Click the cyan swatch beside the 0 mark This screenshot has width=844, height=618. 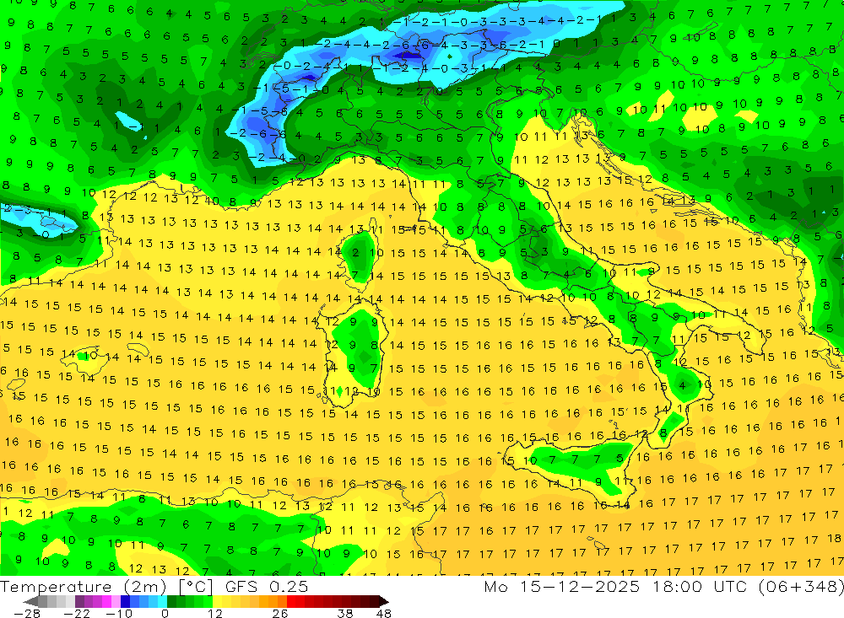[x=162, y=601]
